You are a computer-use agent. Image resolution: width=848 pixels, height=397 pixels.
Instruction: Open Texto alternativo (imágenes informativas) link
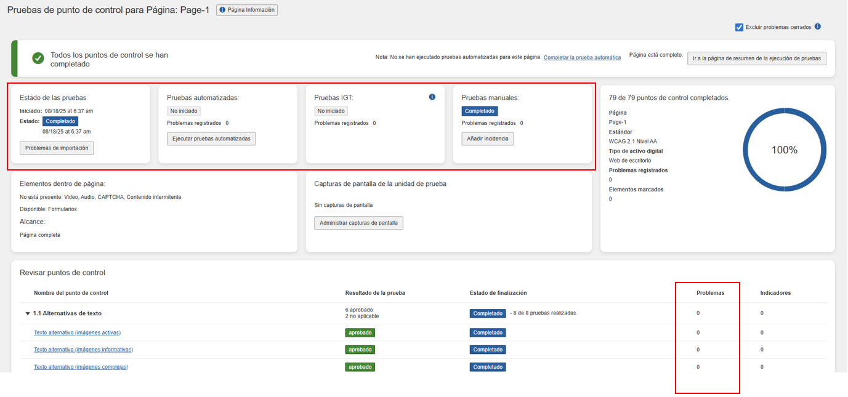pos(83,350)
